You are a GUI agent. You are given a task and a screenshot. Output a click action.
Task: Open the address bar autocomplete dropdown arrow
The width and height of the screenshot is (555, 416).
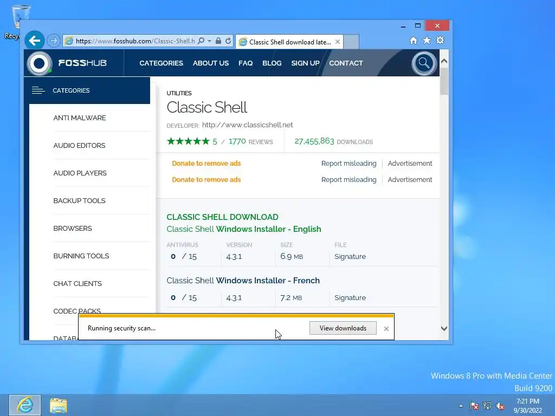(209, 41)
